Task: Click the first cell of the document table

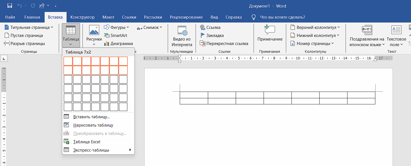Action: tap(194, 95)
